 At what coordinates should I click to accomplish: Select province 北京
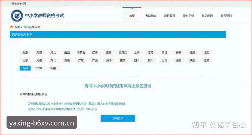pos(25,53)
